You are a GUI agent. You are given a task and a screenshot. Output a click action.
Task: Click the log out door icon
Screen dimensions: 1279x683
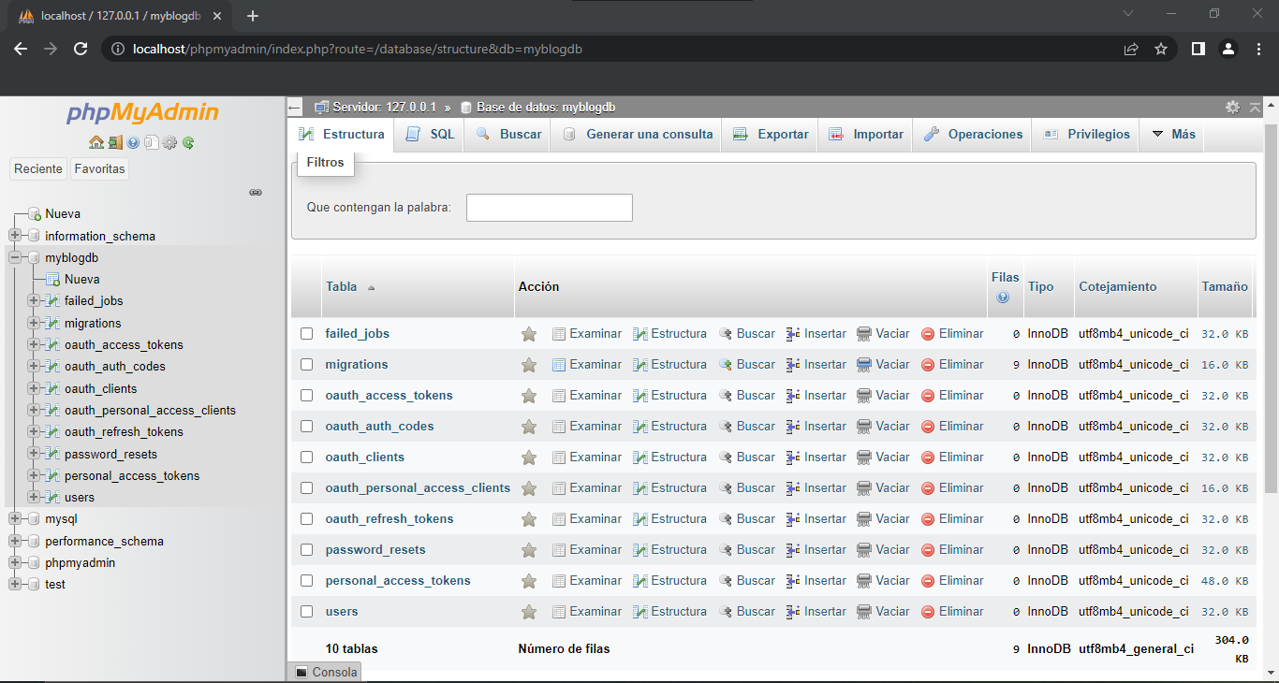(x=114, y=142)
